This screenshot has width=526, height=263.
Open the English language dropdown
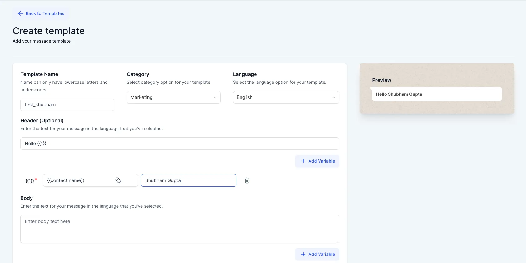click(286, 97)
